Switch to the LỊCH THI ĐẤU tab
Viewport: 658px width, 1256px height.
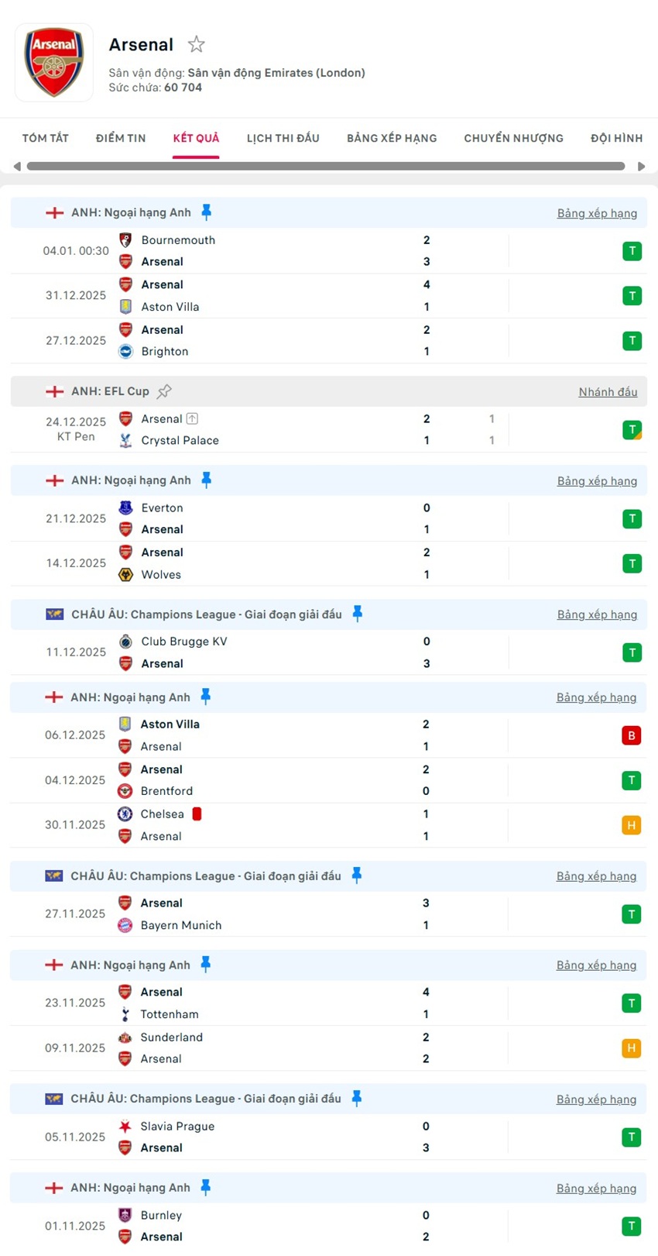coord(283,138)
